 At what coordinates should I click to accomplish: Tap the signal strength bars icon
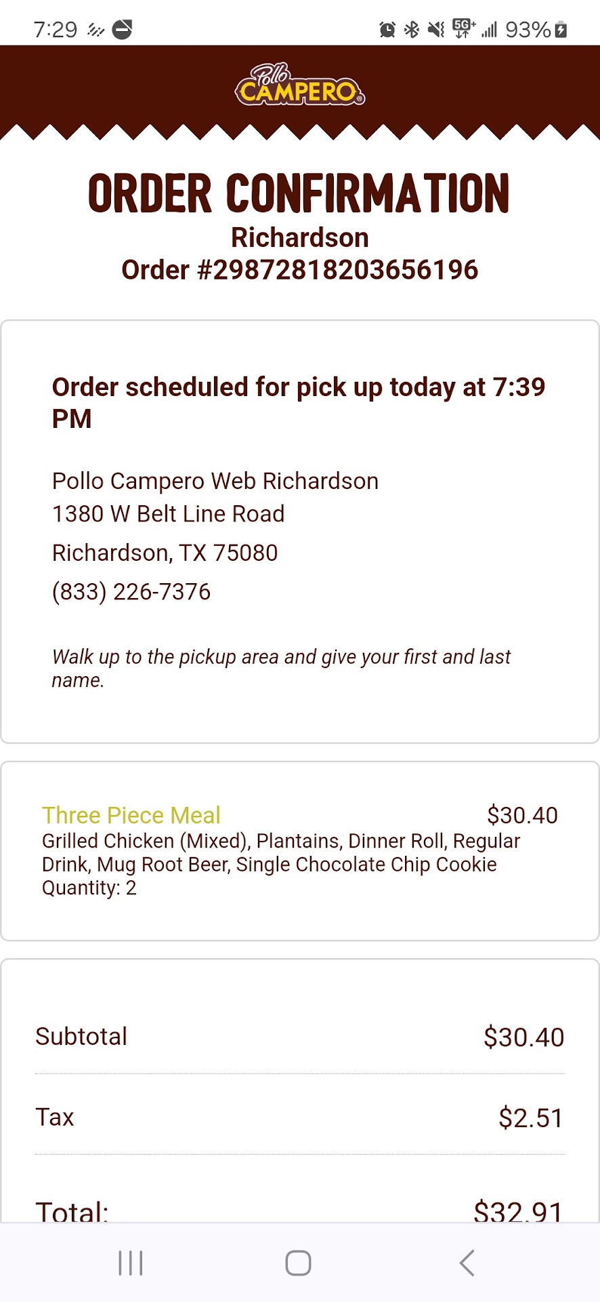tap(490, 29)
